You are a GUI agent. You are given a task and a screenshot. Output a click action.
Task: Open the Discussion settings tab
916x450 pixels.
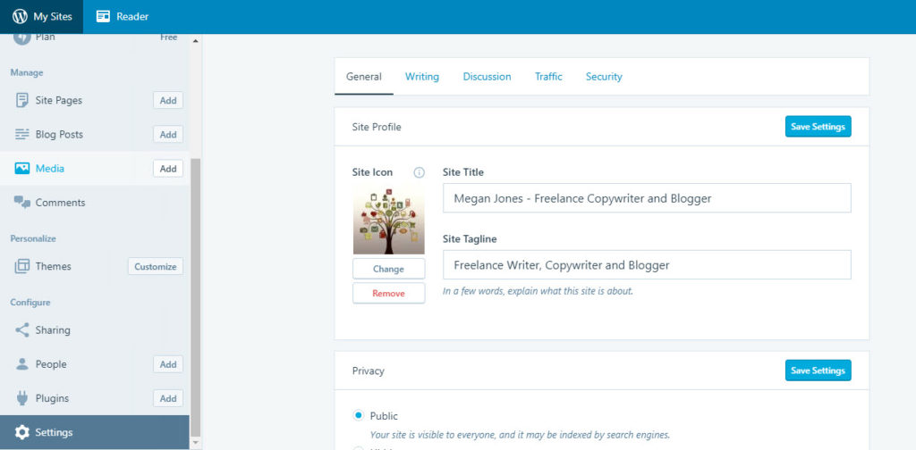487,77
